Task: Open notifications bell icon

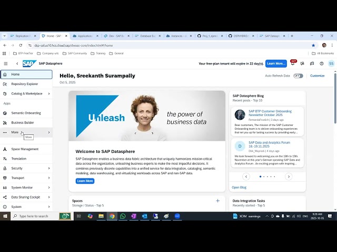Action: tap(293, 64)
